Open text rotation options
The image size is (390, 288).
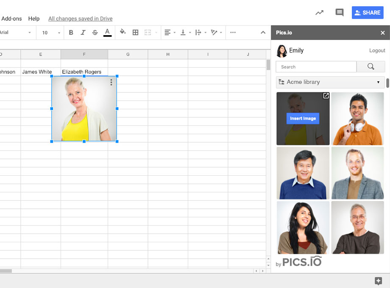[216, 32]
